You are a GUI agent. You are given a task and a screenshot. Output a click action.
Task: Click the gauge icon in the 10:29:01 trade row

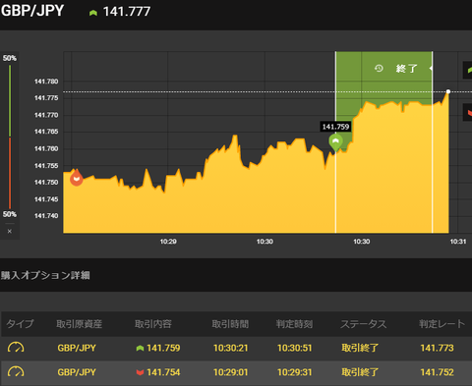16,372
